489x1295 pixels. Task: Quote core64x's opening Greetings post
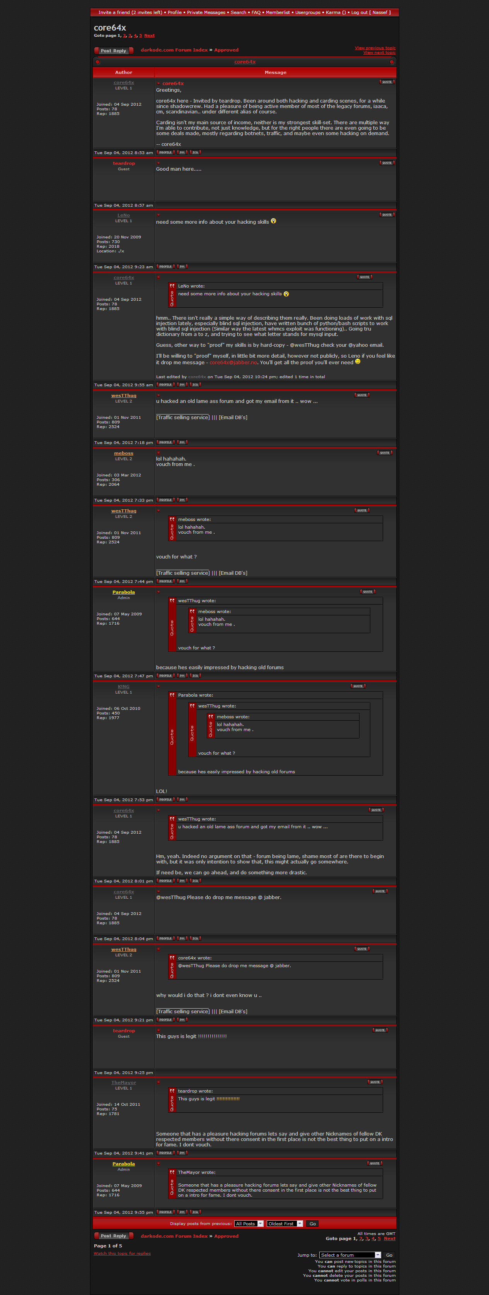(x=387, y=82)
